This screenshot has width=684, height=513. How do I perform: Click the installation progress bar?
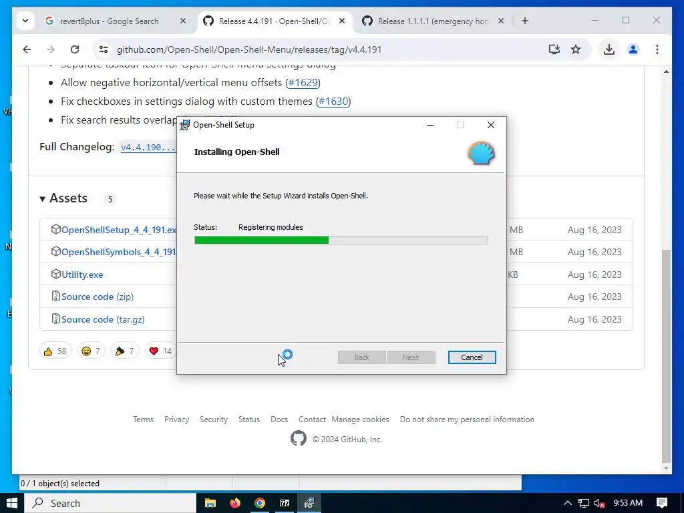341,240
